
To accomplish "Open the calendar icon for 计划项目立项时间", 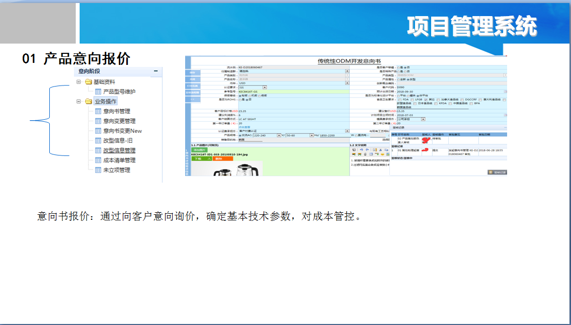I will coord(506,115).
